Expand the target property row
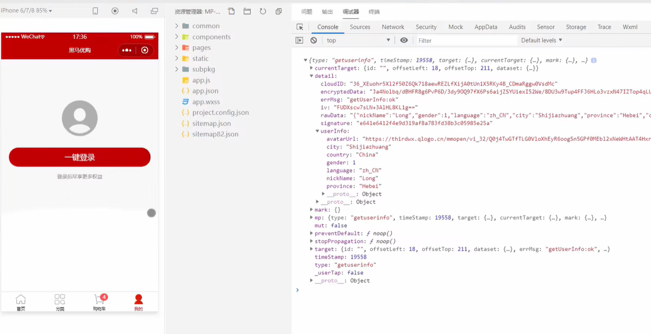 (x=311, y=249)
